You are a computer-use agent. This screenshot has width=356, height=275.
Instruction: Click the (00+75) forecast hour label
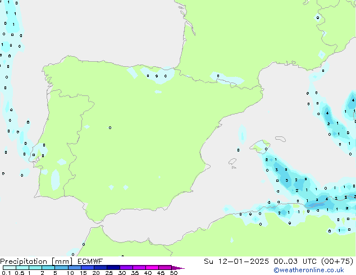339,261
